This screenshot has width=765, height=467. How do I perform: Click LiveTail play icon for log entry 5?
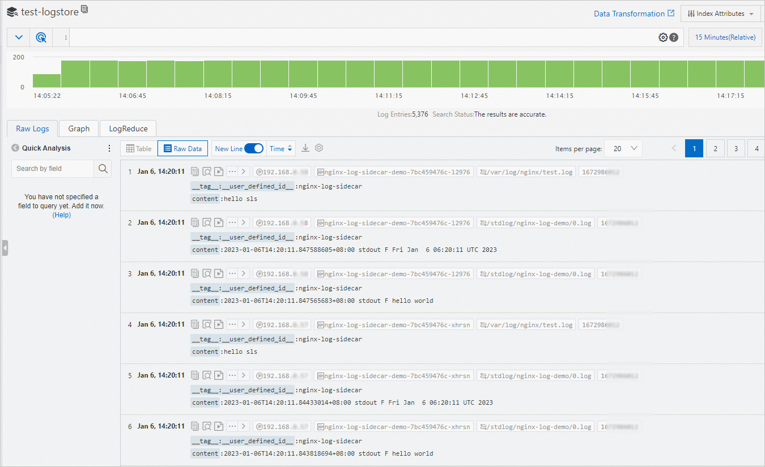(219, 375)
